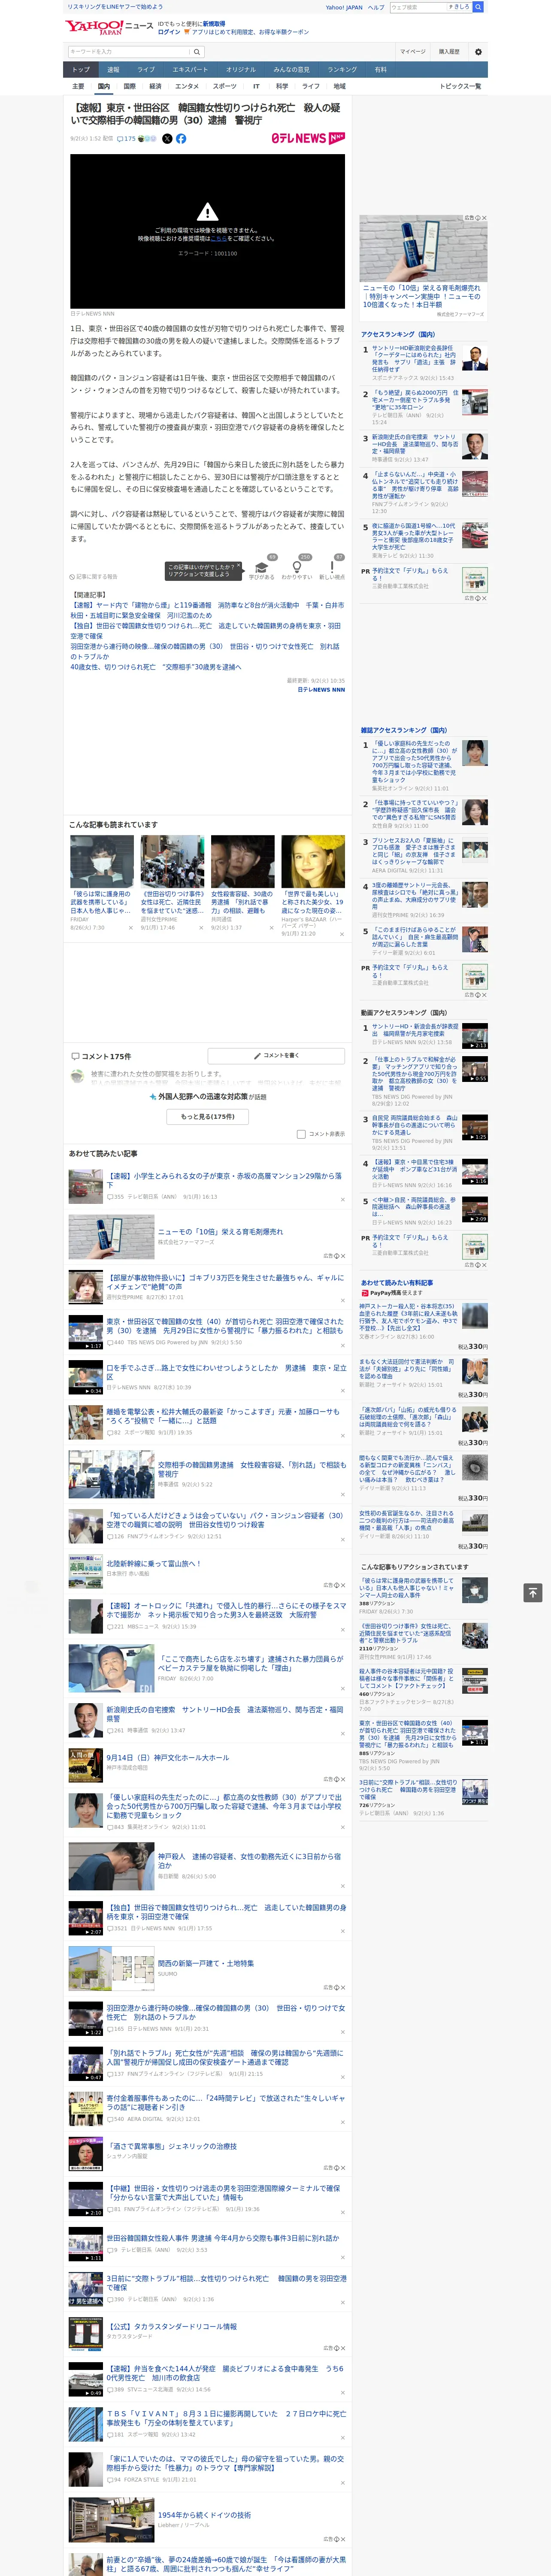
Task: Open related link 【速報】ヤード内で「建物から煙」
Action: [207, 610]
